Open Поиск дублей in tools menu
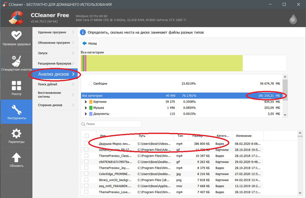 coord(47,84)
